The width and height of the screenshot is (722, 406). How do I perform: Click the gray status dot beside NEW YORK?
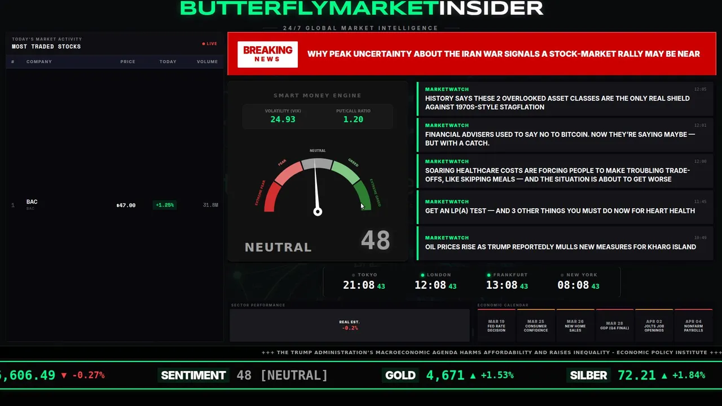(562, 275)
